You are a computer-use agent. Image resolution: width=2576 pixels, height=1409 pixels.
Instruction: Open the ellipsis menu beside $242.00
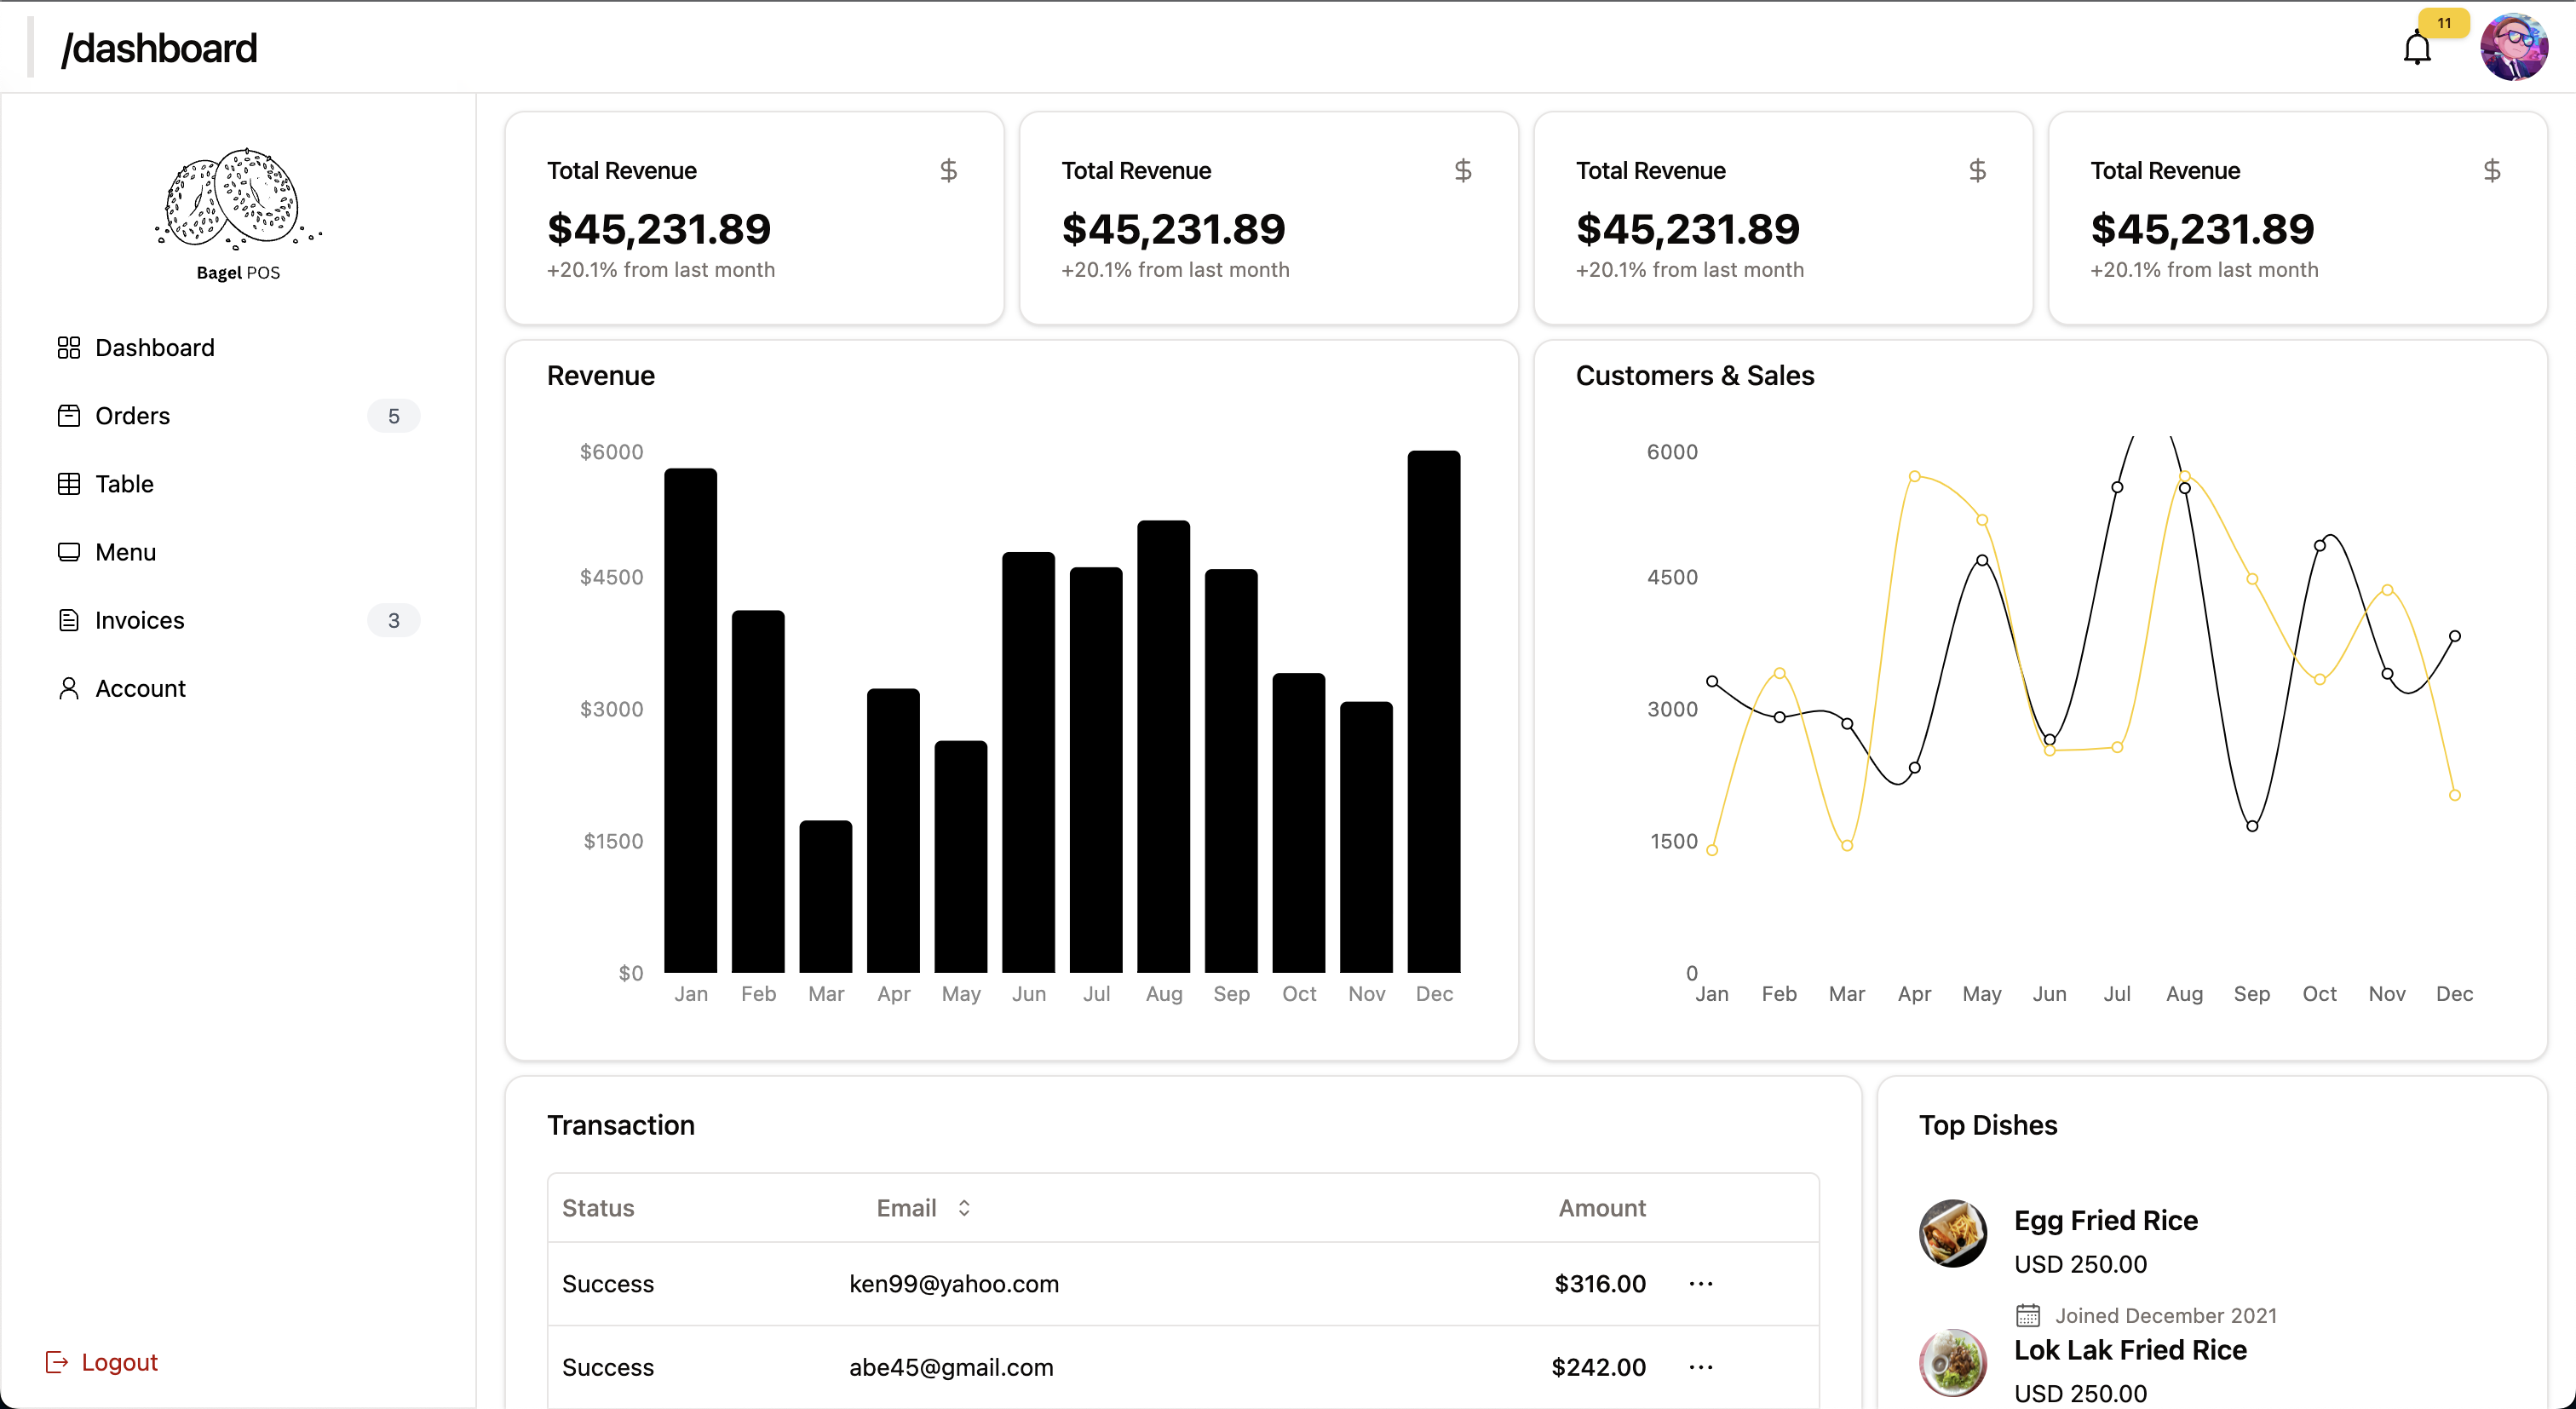[x=1701, y=1367]
